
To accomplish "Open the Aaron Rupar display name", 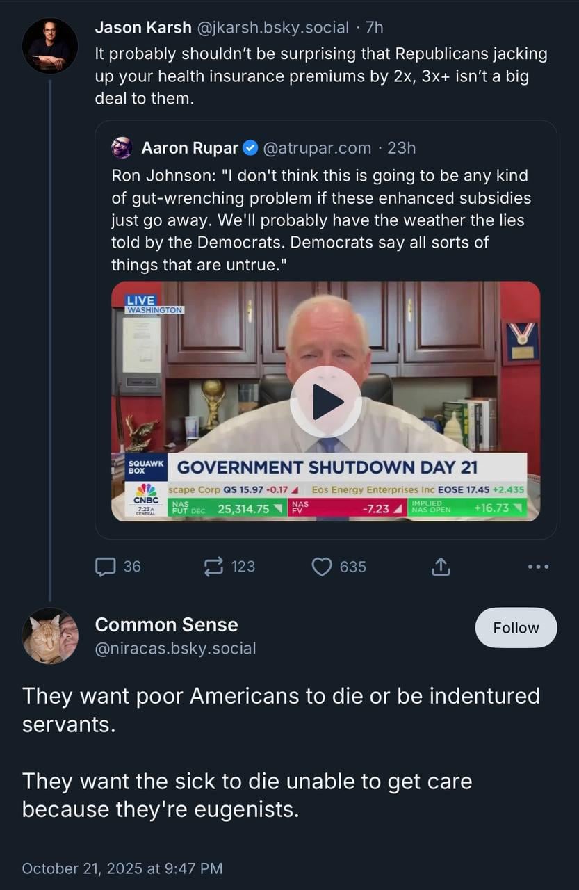I will tap(190, 147).
